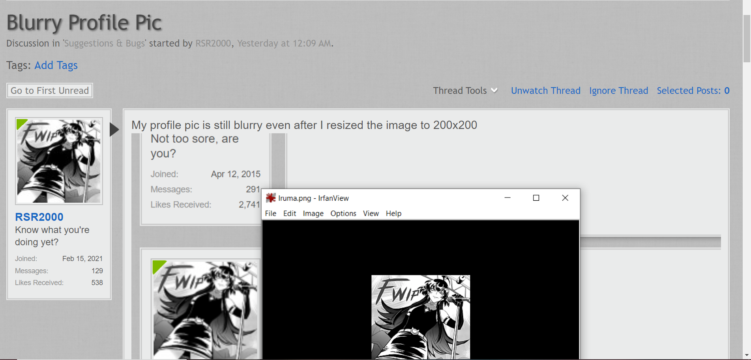Open the Help menu in IrfanView

point(393,213)
